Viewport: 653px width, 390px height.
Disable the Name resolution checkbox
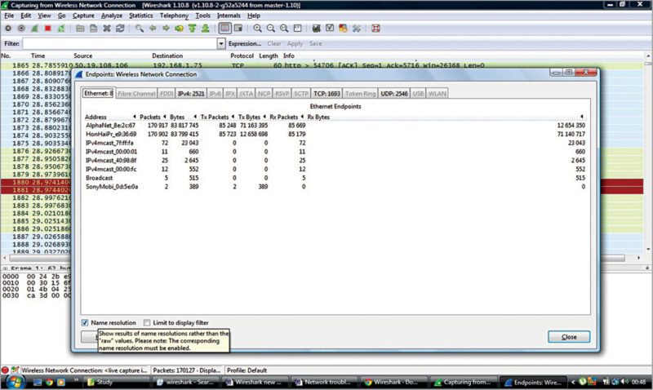tap(87, 322)
